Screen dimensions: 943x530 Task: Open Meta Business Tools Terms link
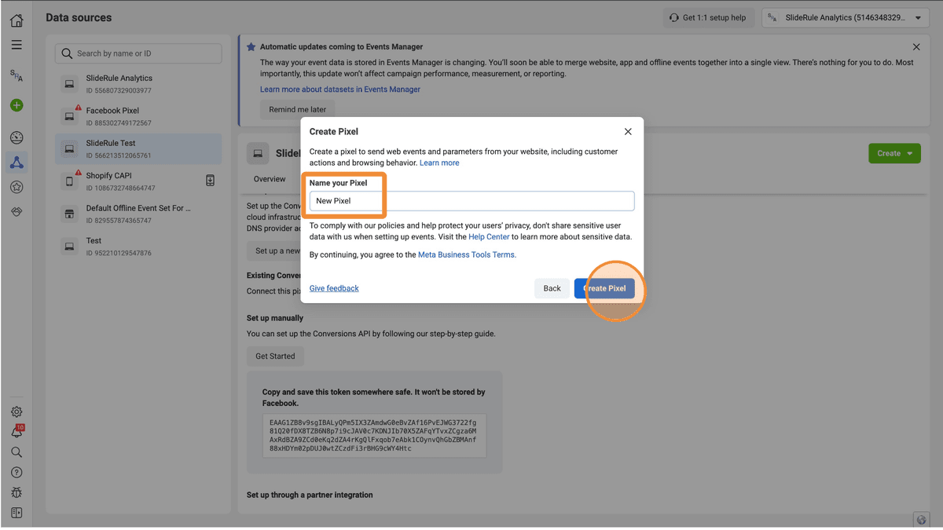pos(466,254)
